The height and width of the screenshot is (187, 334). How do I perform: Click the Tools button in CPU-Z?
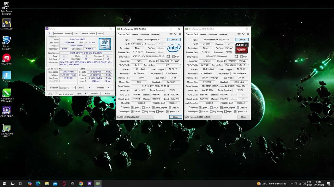[x=79, y=94]
